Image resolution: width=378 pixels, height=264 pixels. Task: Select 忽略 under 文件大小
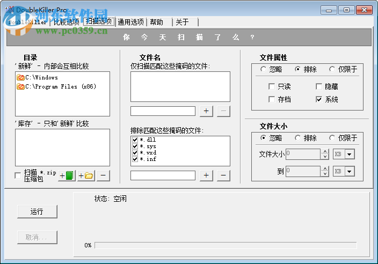click(263, 138)
